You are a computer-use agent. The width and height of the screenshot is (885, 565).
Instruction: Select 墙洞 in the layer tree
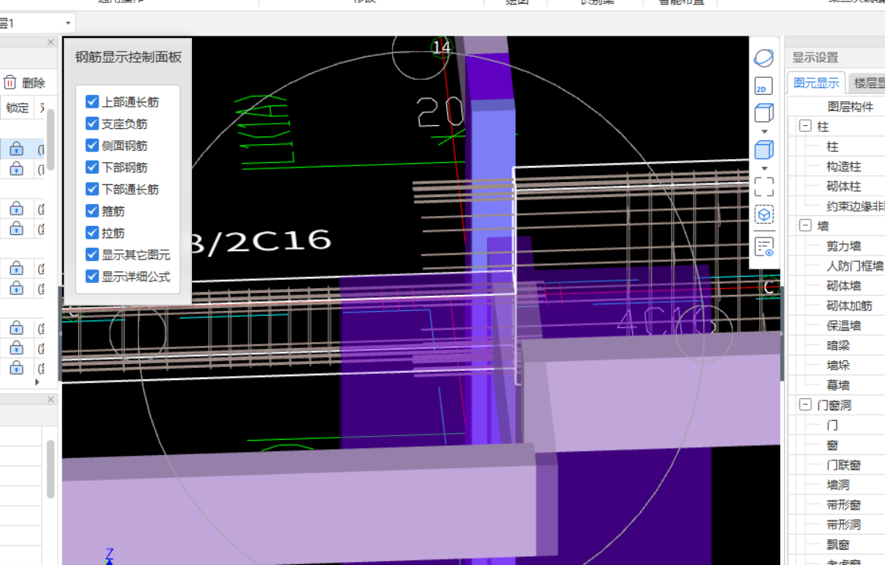(x=838, y=485)
